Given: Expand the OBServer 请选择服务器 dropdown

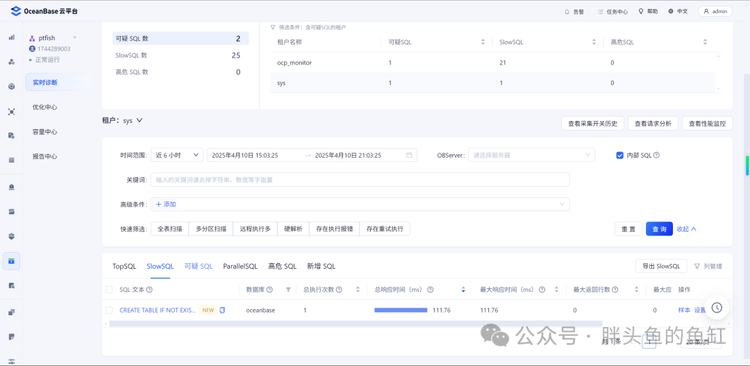Looking at the screenshot, I should tap(531, 155).
